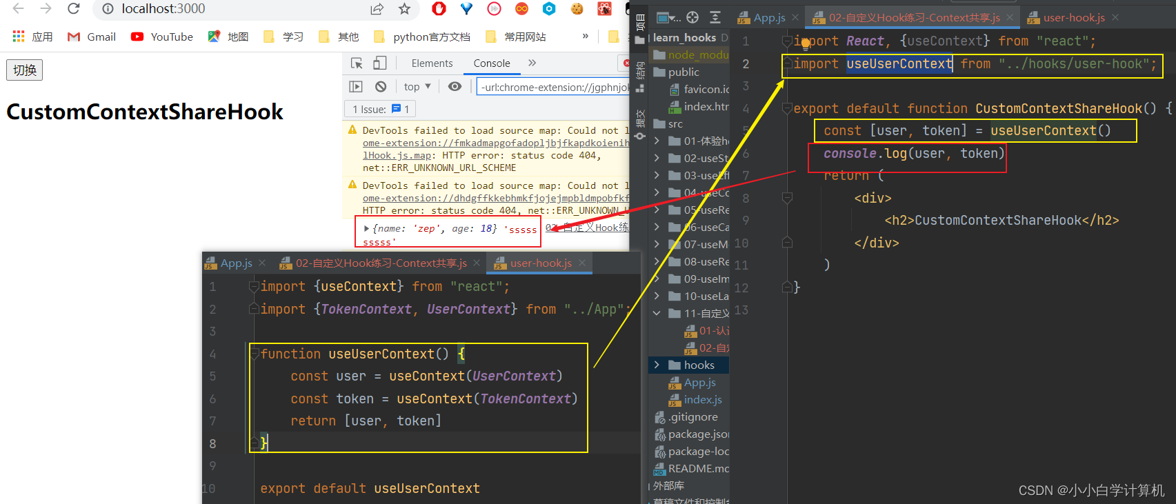The width and height of the screenshot is (1176, 504).
Task: Activate DevTools inspect element picker
Action: tap(357, 63)
